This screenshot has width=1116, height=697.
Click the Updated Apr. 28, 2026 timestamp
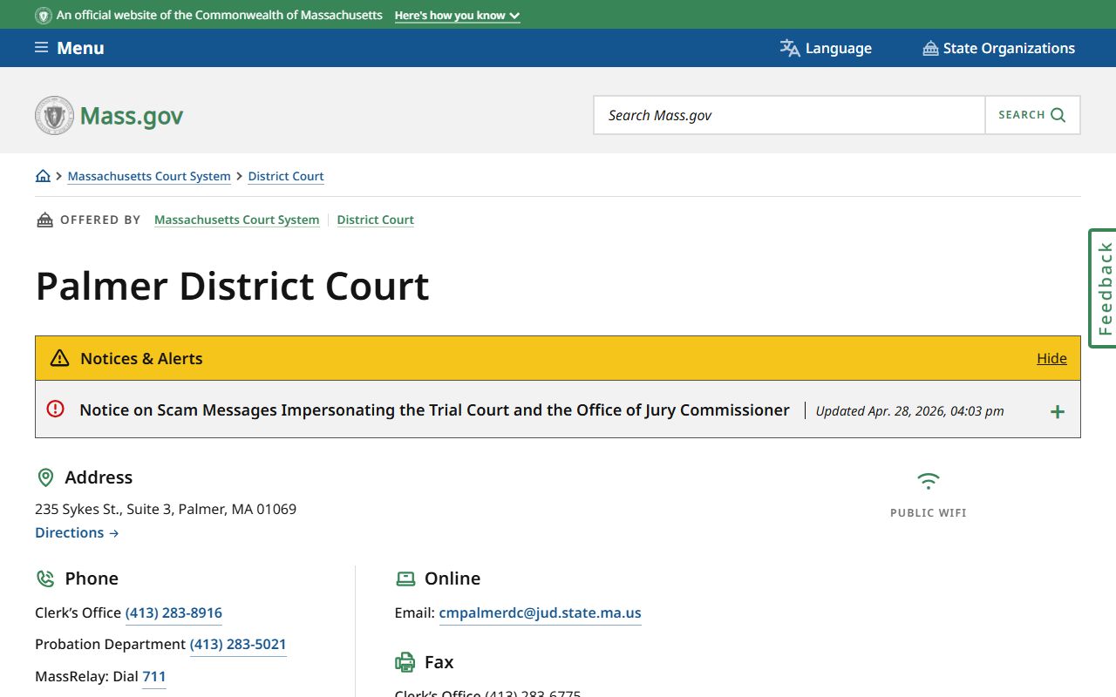909,411
